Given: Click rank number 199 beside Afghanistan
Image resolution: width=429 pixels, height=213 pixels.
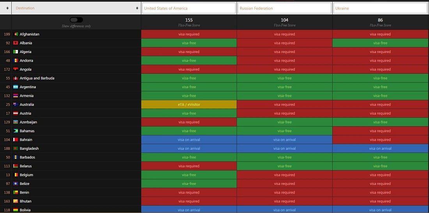Looking at the screenshot, I should (7, 34).
